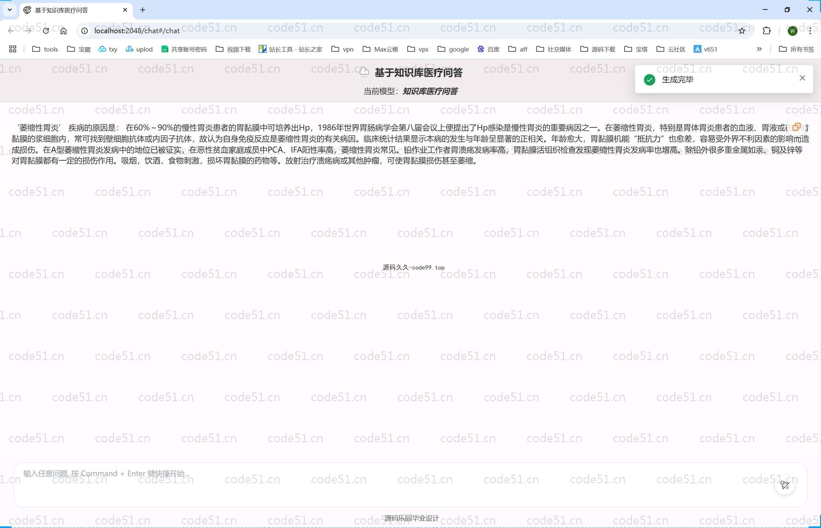Click the 知识库医疗问答 model name
Viewport: 821px width, 528px height.
[x=430, y=91]
